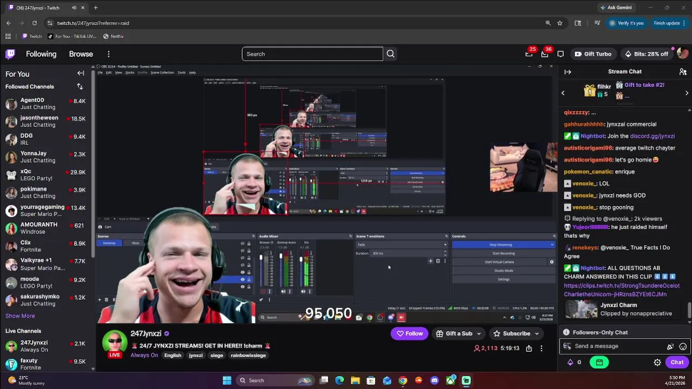
Task: Expand the Subscribe dropdown arrow
Action: (x=537, y=334)
